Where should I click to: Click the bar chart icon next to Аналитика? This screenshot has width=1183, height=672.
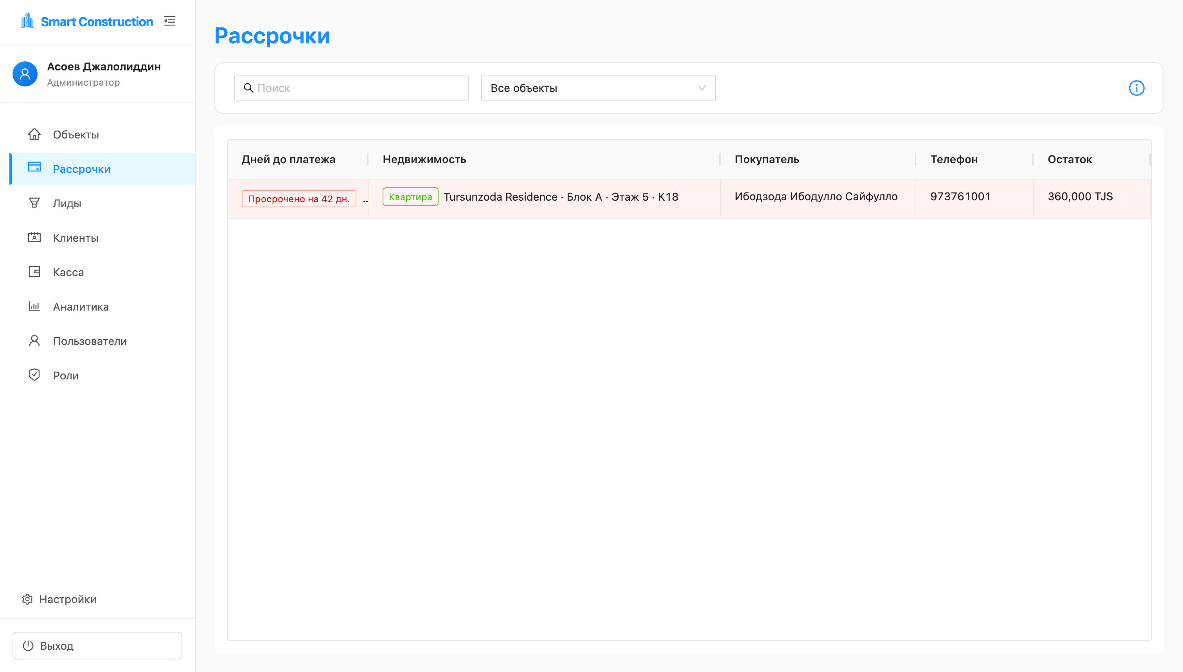tap(34, 306)
